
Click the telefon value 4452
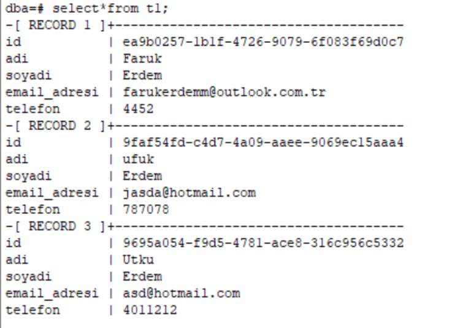click(138, 109)
